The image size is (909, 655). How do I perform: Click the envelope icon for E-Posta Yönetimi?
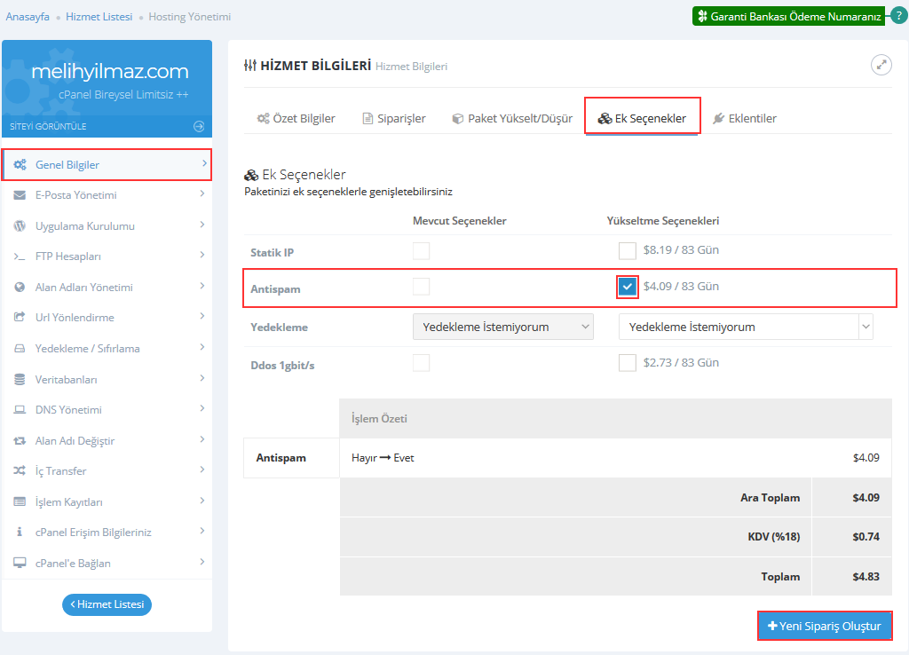tap(20, 195)
